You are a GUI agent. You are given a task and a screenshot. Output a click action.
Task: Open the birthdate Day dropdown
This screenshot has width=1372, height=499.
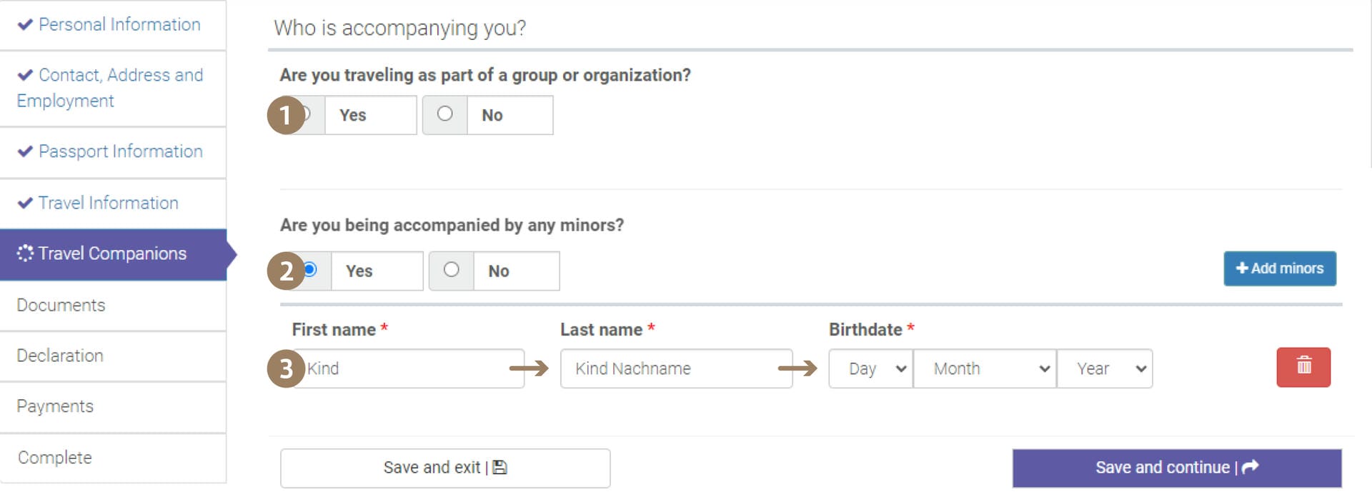click(870, 368)
